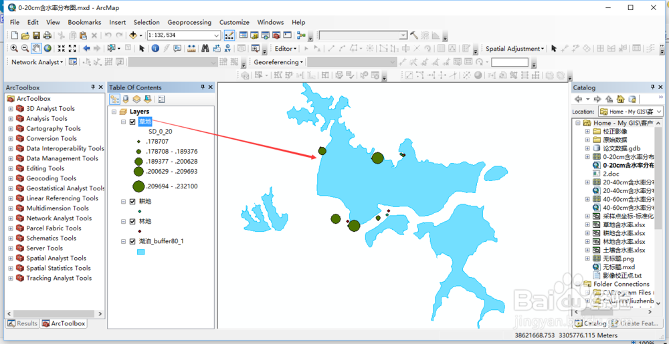Open the Customize menu

pos(234,22)
